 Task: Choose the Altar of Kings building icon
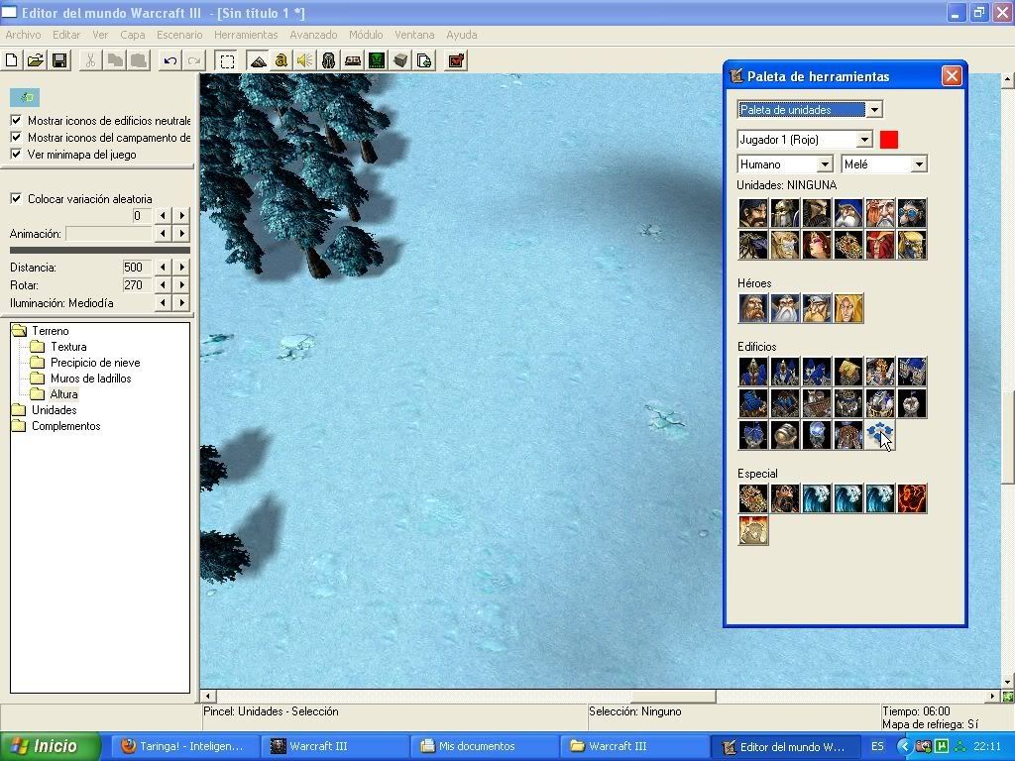click(x=880, y=372)
